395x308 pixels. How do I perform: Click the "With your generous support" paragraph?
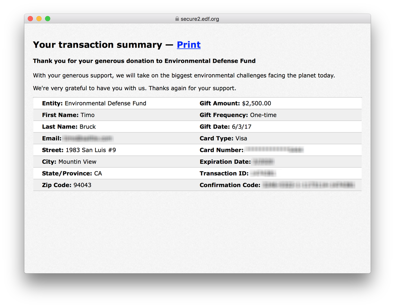pyautogui.click(x=184, y=76)
